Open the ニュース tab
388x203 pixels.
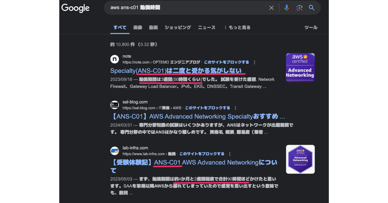(207, 27)
